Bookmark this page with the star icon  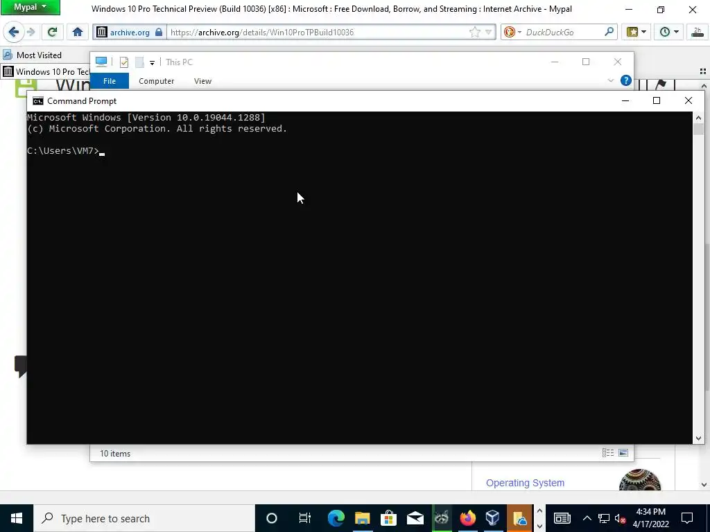(474, 32)
